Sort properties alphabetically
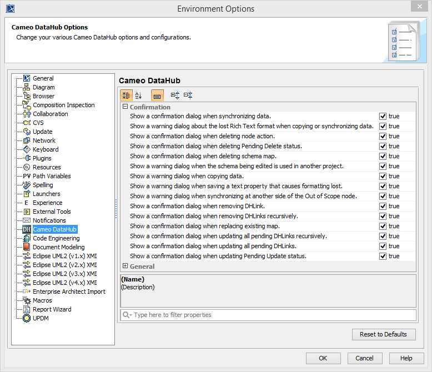The width and height of the screenshot is (432, 372). coord(139,95)
